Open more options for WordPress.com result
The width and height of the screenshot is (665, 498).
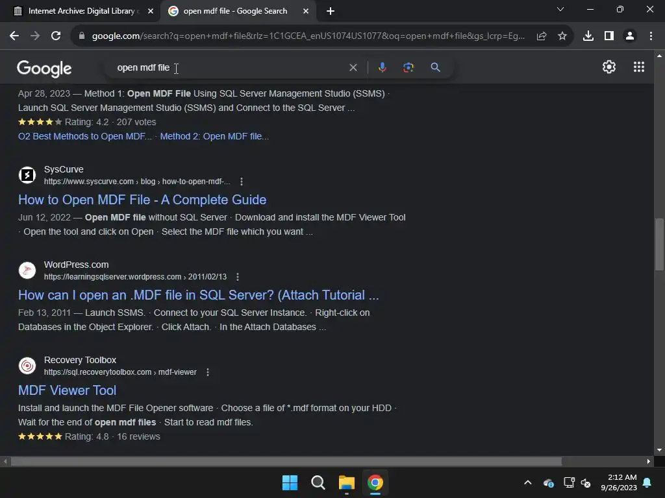pos(238,277)
